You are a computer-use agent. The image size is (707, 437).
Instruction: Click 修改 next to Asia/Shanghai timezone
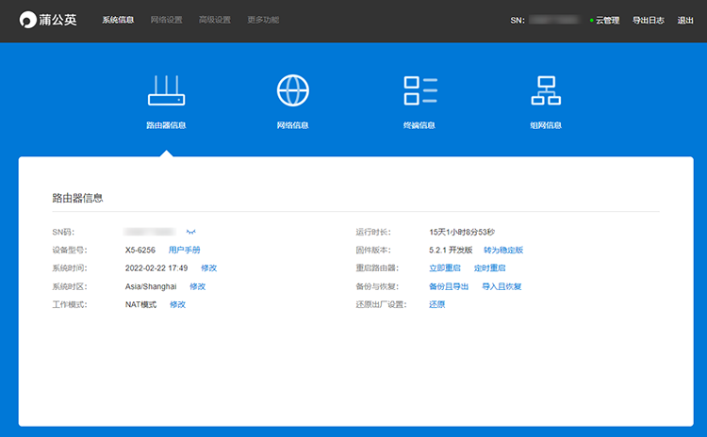click(197, 286)
